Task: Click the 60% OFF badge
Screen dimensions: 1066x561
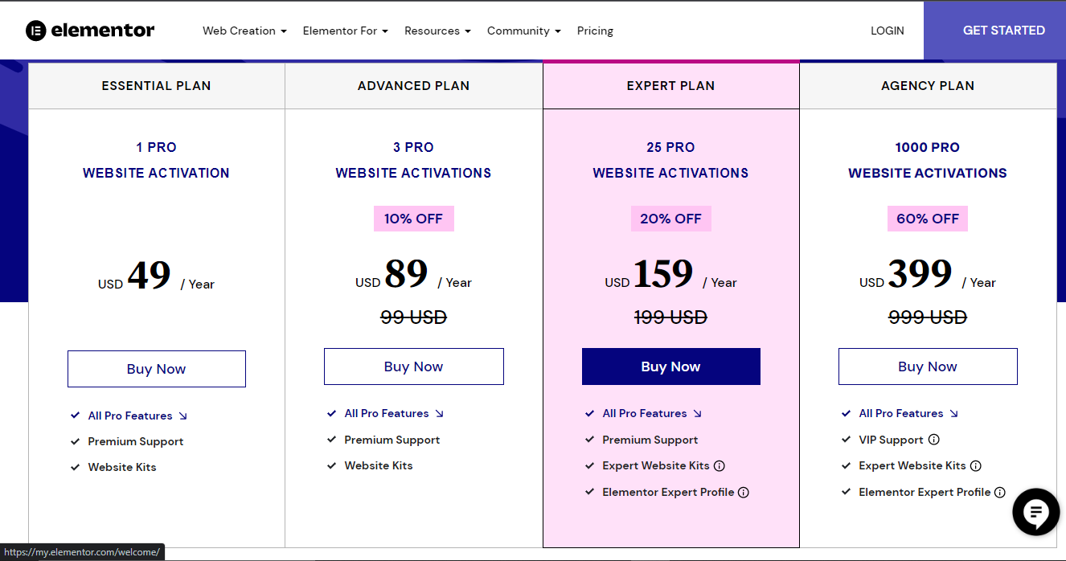Action: coord(928,219)
